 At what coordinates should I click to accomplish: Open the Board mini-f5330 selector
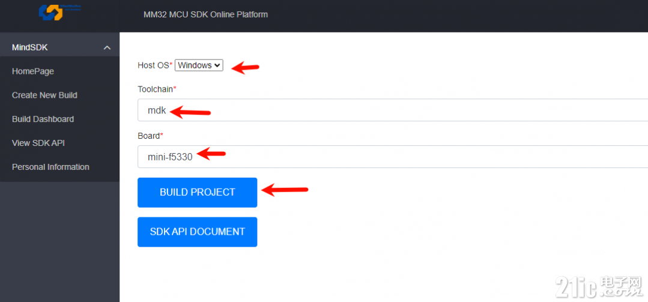(393, 157)
